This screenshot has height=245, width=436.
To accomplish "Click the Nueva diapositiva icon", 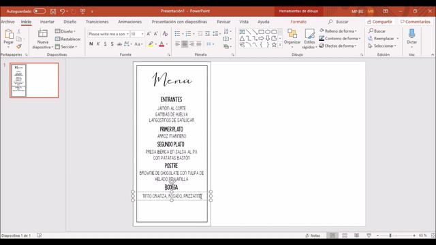I will point(42,33).
